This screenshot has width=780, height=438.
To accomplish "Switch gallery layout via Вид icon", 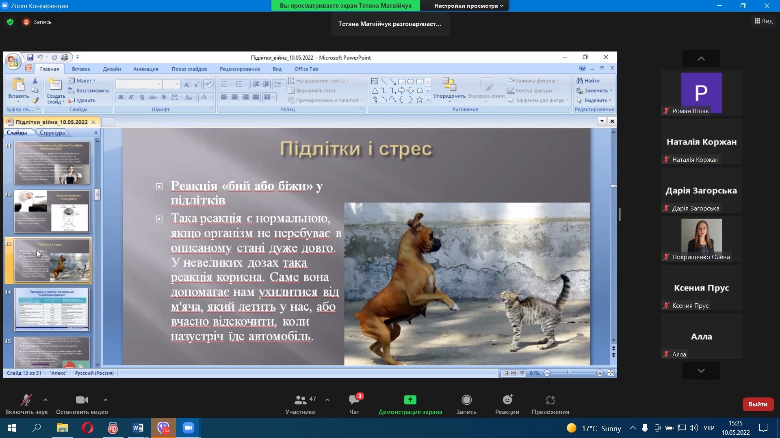I will coord(763,21).
